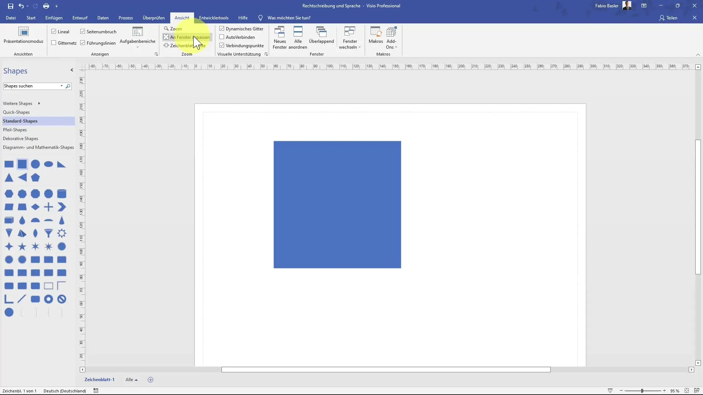
Task: Toggle the Lineal checkbox
Action: pyautogui.click(x=54, y=32)
